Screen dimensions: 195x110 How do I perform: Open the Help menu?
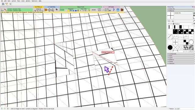coord(40,1)
